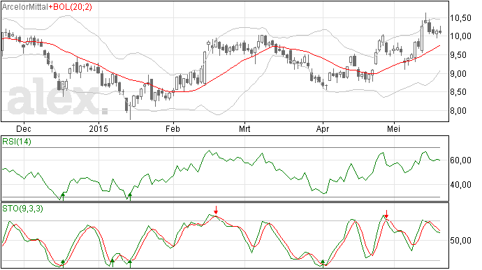Viewport: 482px width, 270px height.
Task: Click the 60,00 RSI axis value
Action: [x=460, y=160]
